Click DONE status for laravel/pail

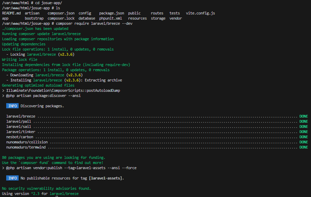click(x=304, y=121)
